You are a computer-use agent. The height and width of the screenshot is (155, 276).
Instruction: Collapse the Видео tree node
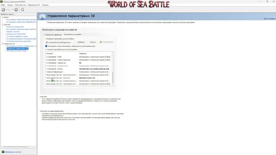(3, 17)
